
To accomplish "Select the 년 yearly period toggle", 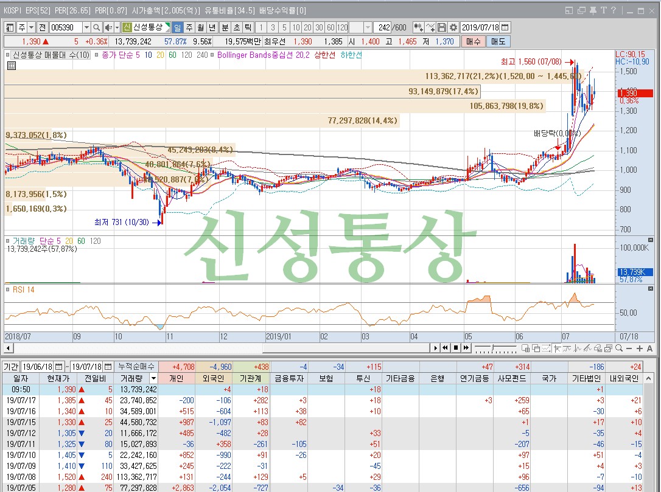I will click(212, 28).
